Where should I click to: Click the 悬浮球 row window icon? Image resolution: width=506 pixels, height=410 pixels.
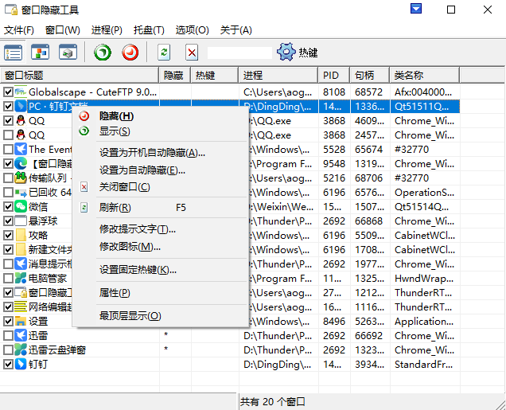21,221
